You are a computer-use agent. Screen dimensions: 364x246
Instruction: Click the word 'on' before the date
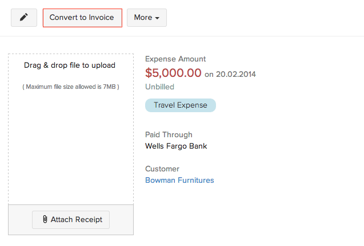pyautogui.click(x=209, y=75)
